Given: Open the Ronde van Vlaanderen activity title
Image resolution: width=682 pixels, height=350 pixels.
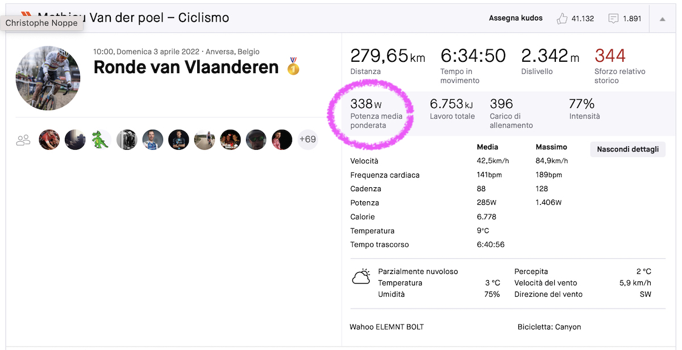Looking at the screenshot, I should [x=186, y=67].
